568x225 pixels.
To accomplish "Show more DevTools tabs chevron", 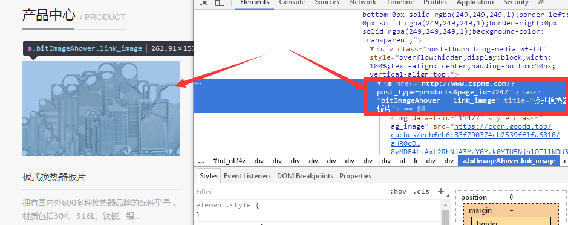I will click(x=541, y=2).
